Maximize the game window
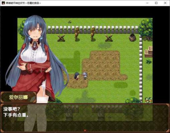This screenshot has height=133, width=170. pyautogui.click(x=156, y=3)
